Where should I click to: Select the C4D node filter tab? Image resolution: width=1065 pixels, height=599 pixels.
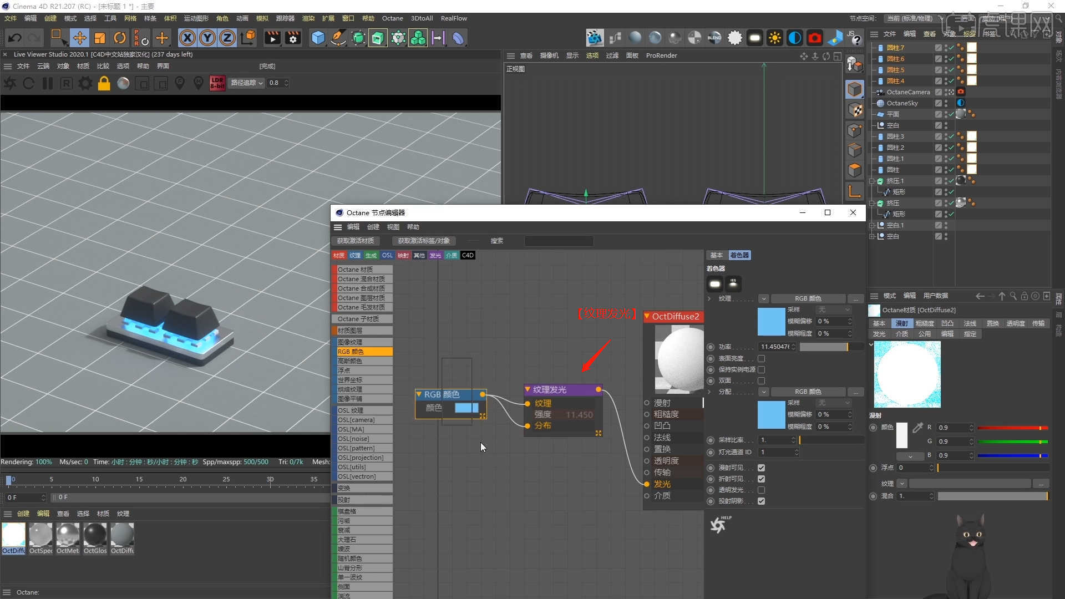468,255
